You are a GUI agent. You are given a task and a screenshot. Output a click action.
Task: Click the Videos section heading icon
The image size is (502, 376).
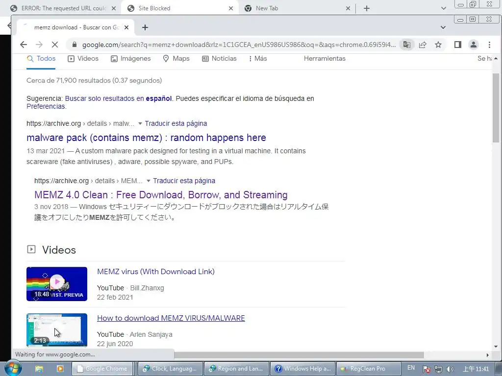tap(31, 249)
